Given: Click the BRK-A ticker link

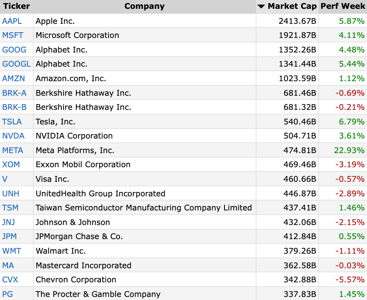Looking at the screenshot, I should pos(14,93).
